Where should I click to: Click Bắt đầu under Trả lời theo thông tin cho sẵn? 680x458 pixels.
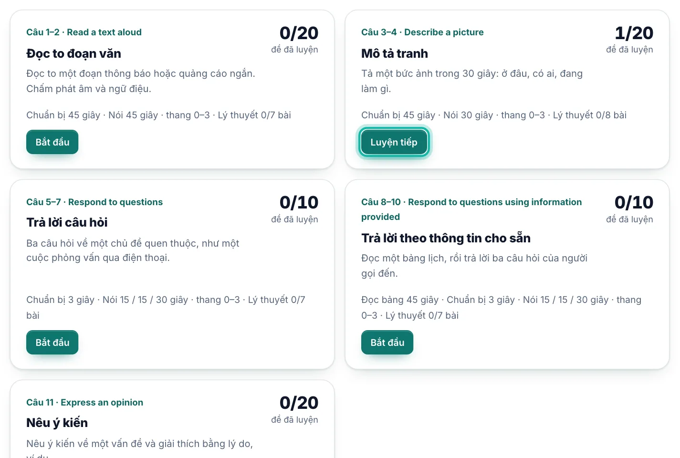click(387, 343)
